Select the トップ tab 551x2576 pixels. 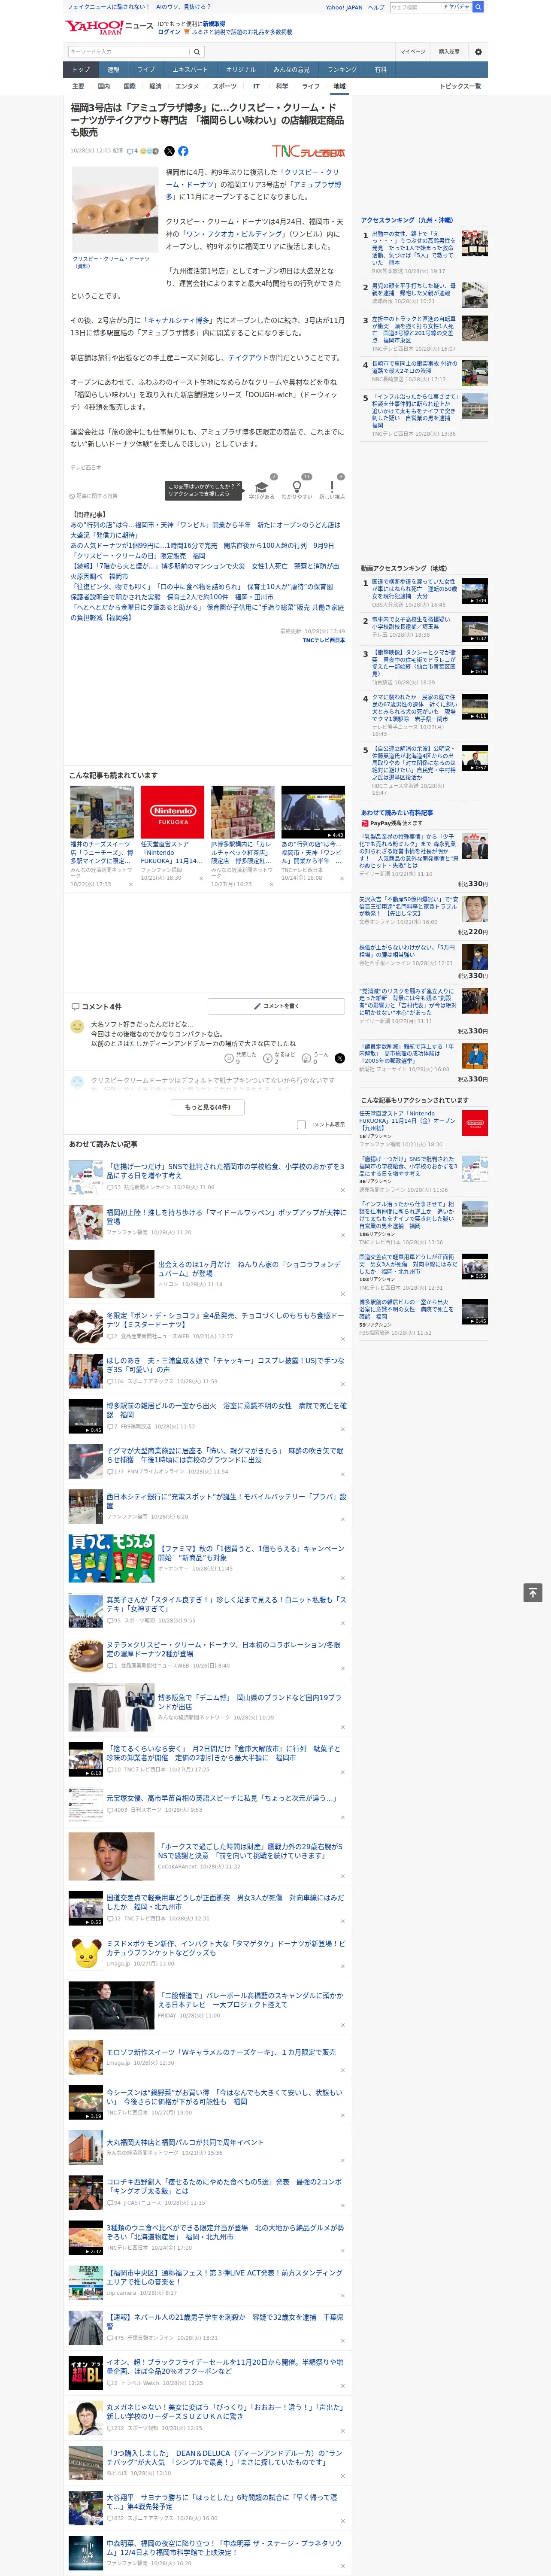click(x=81, y=70)
